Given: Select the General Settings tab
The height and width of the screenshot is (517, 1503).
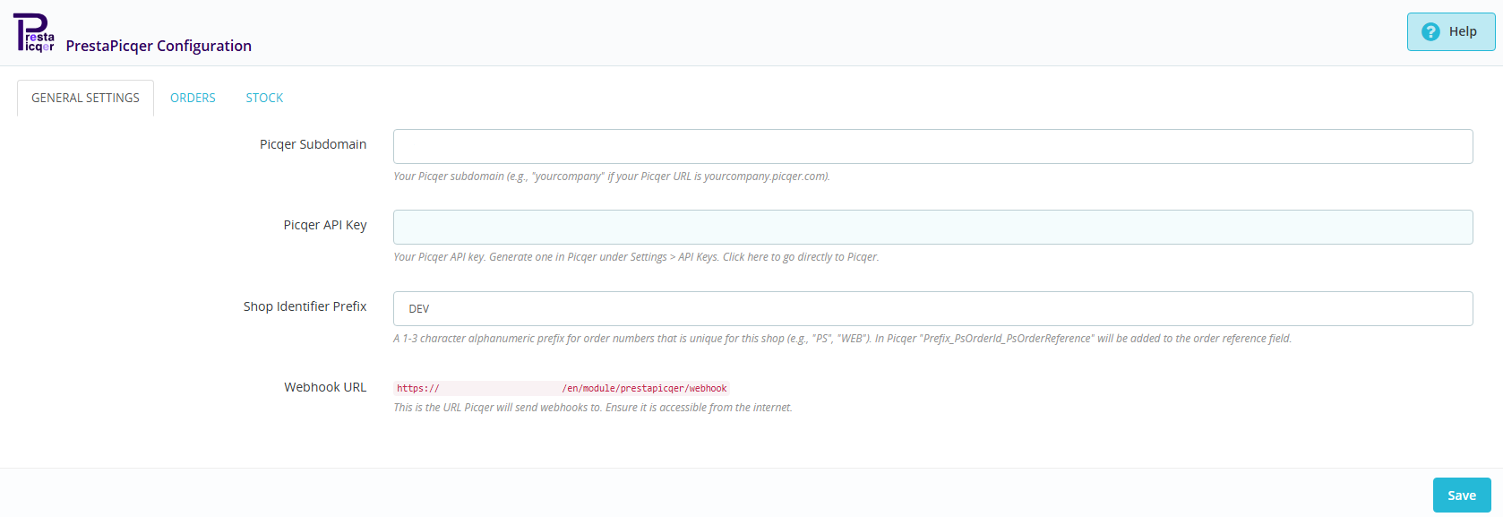Looking at the screenshot, I should [x=85, y=98].
